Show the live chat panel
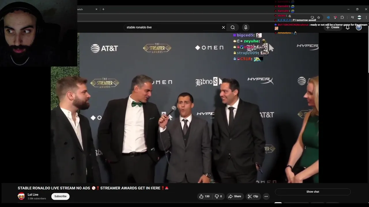 313,192
